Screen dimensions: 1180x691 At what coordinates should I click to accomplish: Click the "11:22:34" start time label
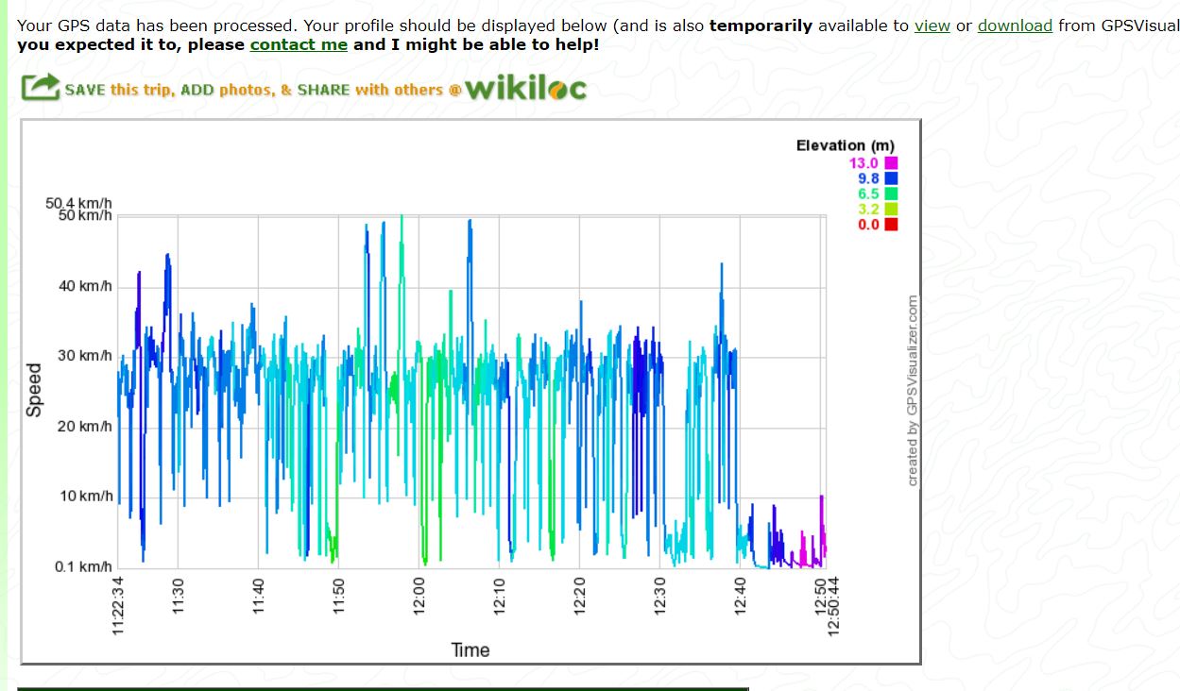click(118, 607)
